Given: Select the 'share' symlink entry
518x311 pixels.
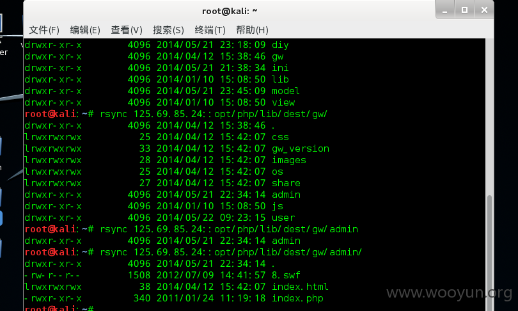Looking at the screenshot, I should coord(286,183).
